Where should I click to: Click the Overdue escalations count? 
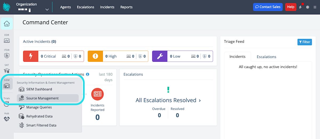click(x=159, y=115)
